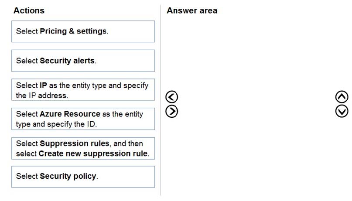This screenshot has height=201, width=352.
Task: Click the move up arrow icon
Action: [342, 97]
